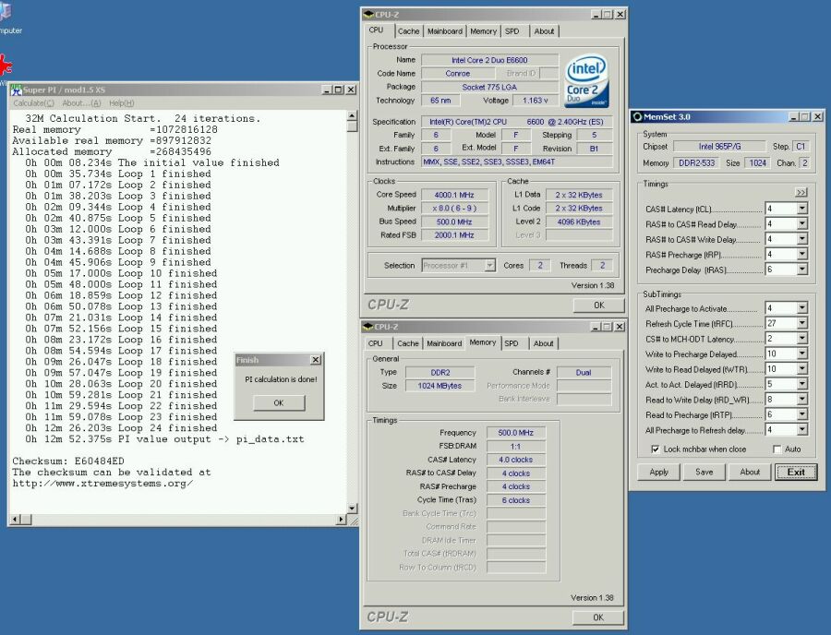Click Save in MemSet

click(x=705, y=472)
